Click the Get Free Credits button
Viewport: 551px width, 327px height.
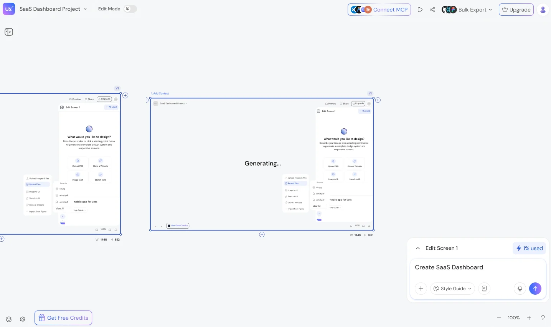point(63,318)
